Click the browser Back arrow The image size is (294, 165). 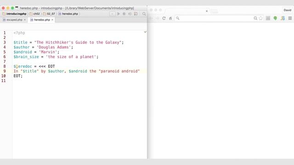(151, 18)
